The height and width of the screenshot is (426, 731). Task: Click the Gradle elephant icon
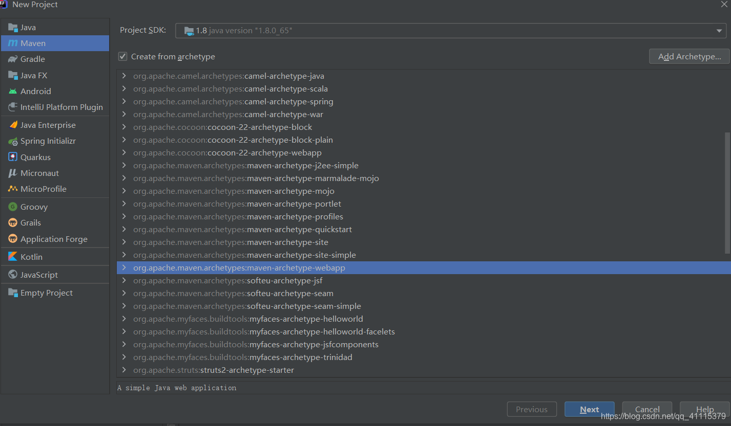click(13, 59)
